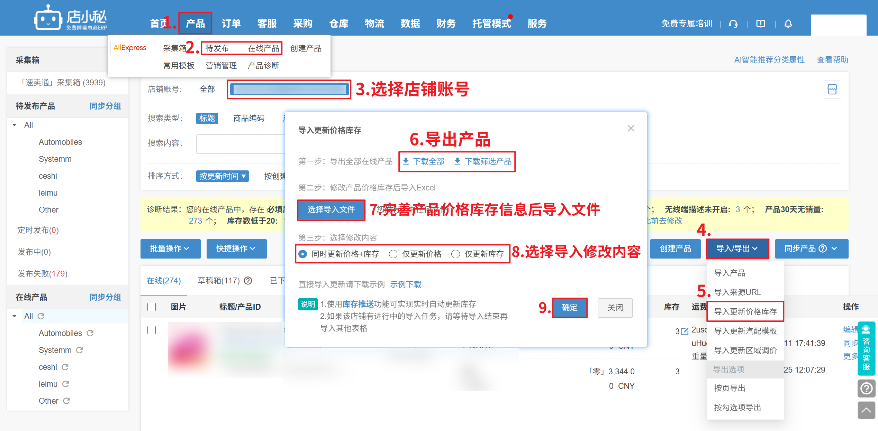Click the headset customer support icon

(733, 24)
